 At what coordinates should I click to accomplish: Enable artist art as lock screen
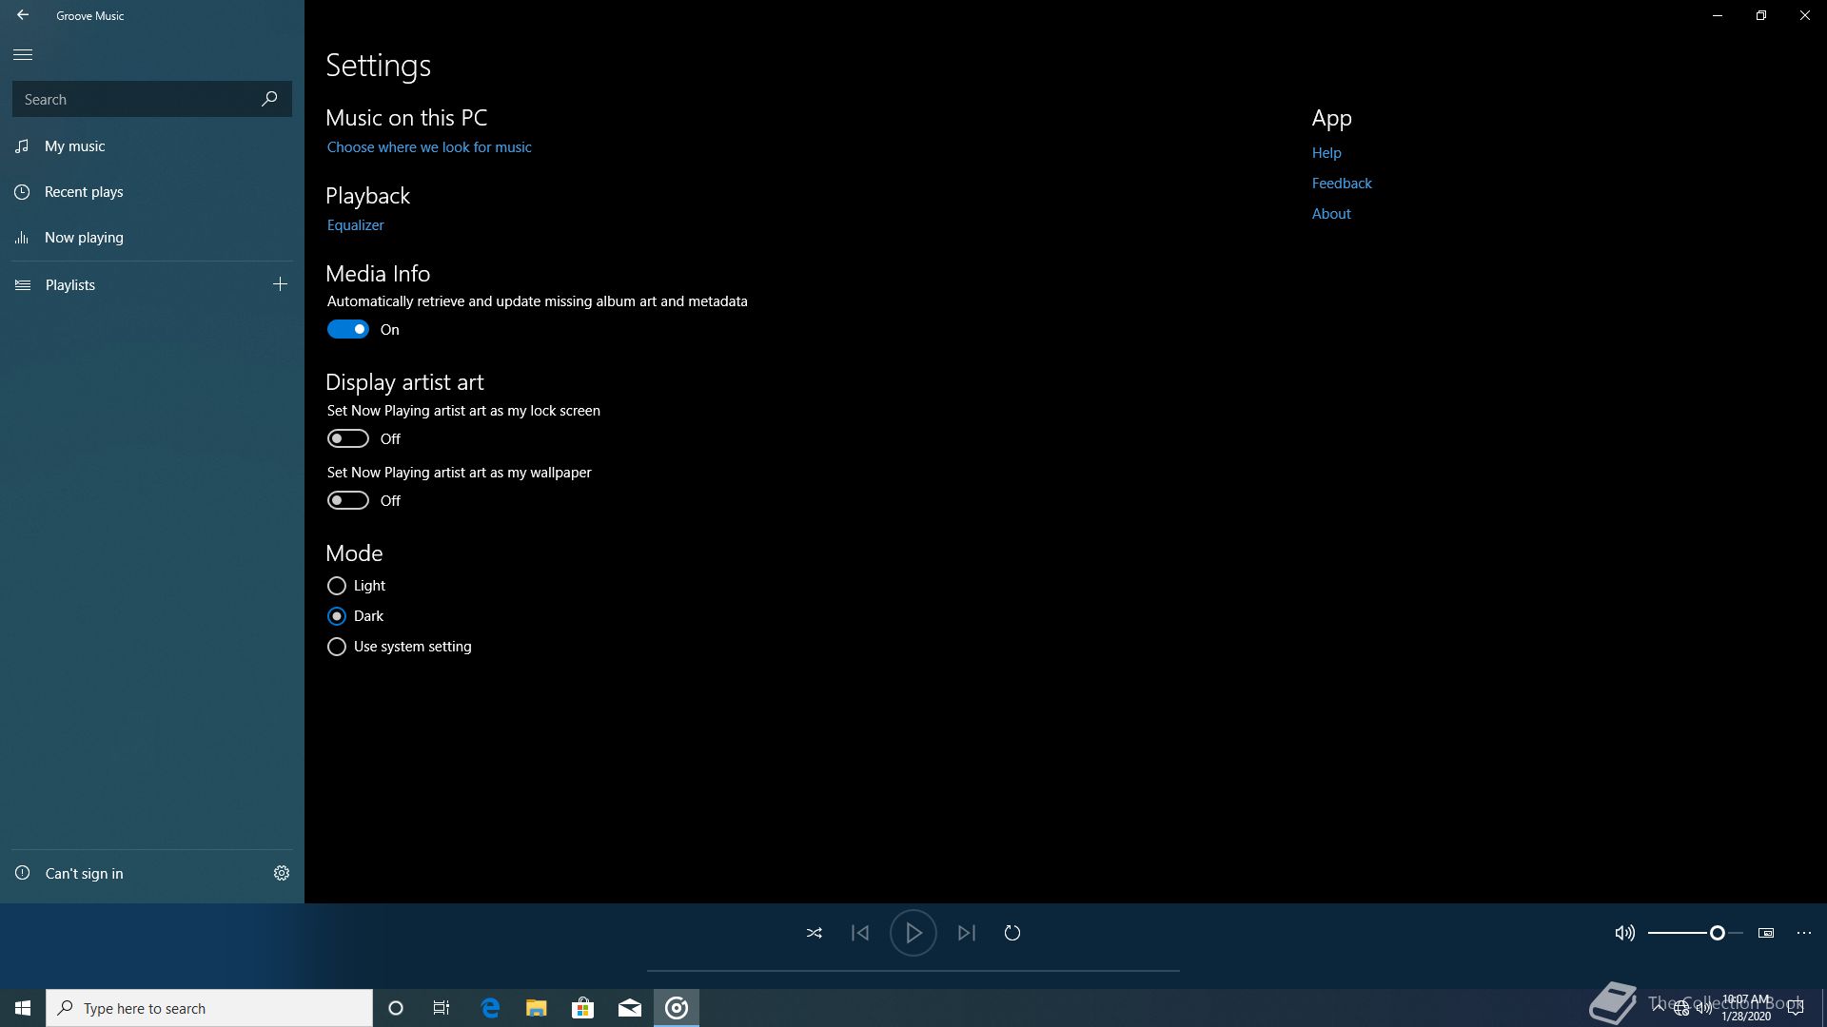[x=348, y=438]
